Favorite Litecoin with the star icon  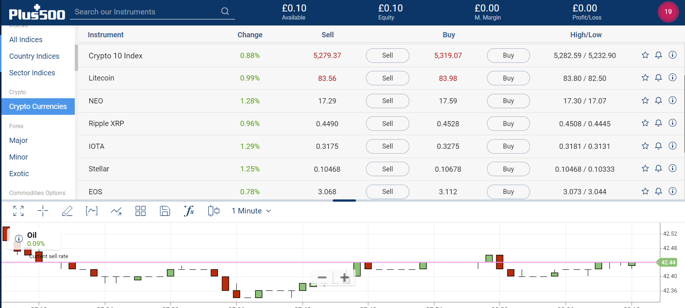coord(645,78)
